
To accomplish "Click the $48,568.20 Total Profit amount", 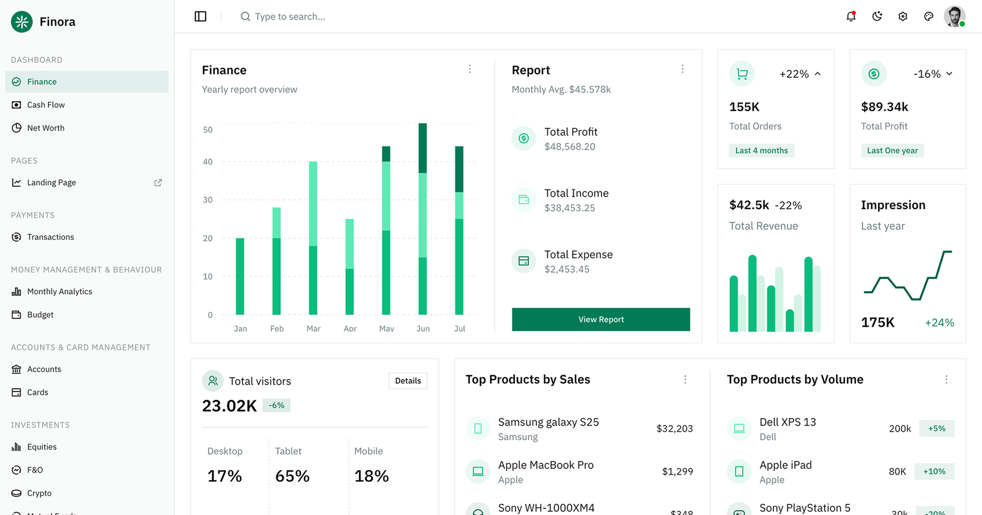I will tap(570, 147).
